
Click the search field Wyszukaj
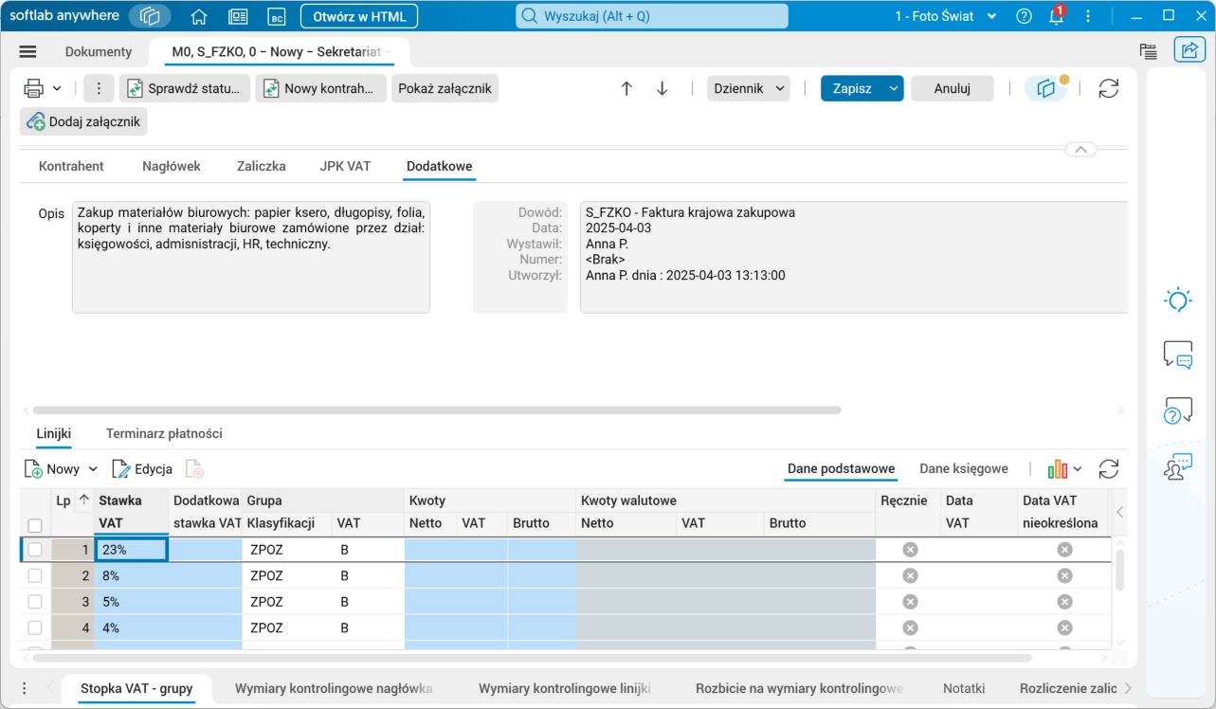coord(651,16)
